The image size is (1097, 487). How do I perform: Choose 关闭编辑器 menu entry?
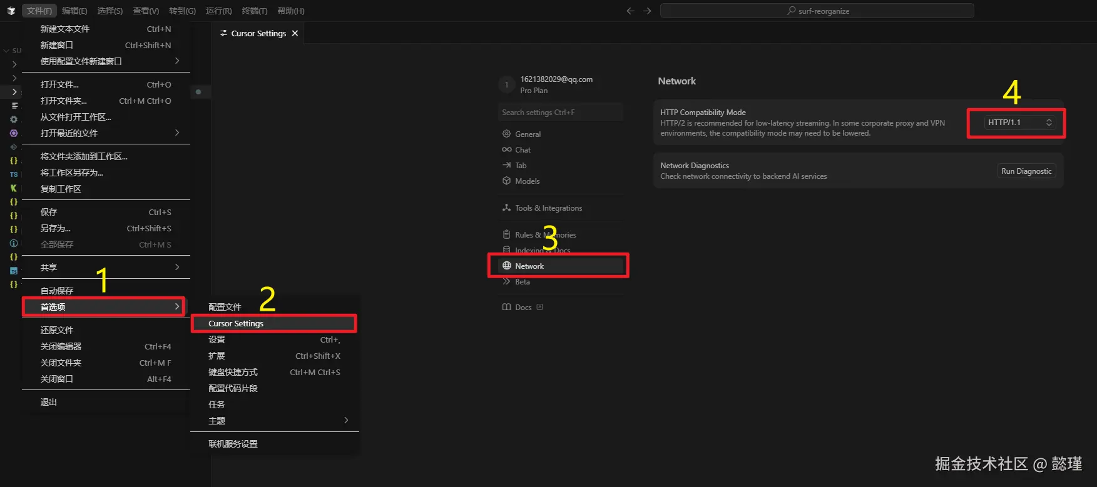coord(106,346)
